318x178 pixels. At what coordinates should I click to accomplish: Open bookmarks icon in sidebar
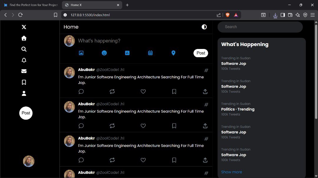coord(24,82)
